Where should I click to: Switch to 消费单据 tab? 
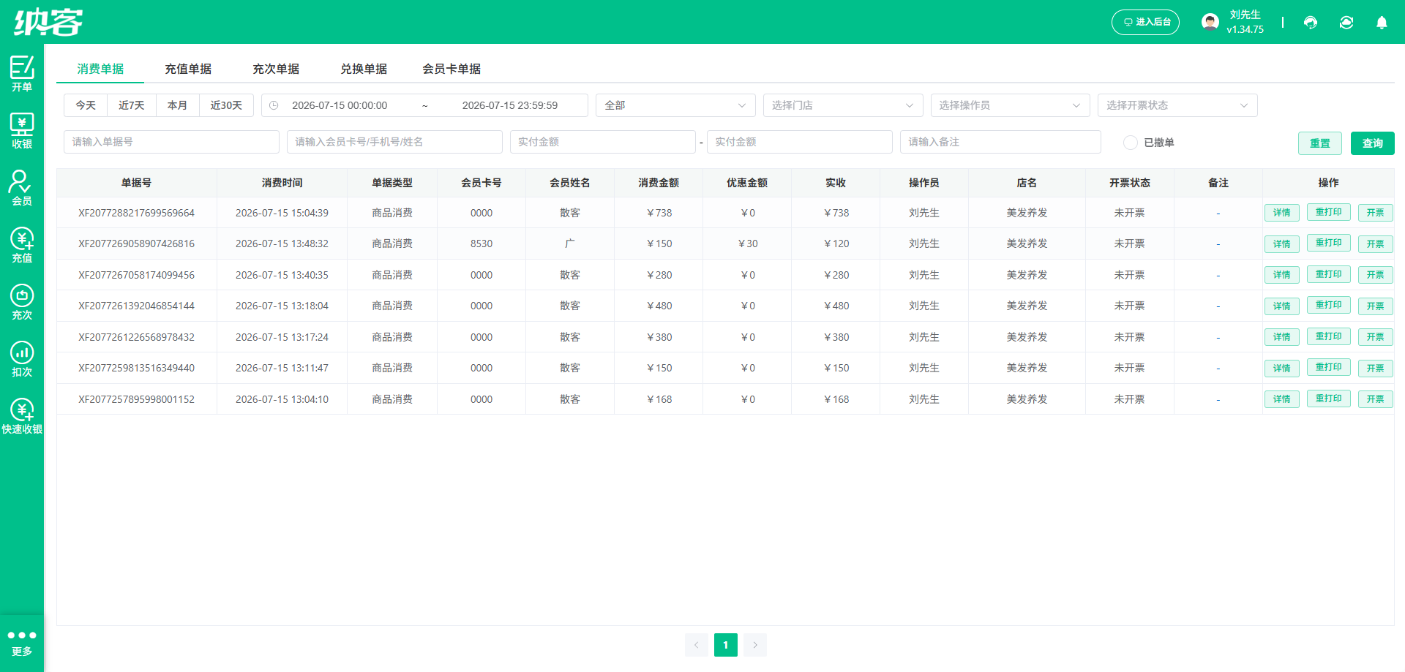pyautogui.click(x=100, y=69)
